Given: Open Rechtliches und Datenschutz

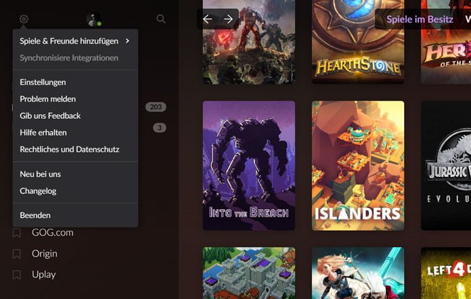Looking at the screenshot, I should coord(69,150).
